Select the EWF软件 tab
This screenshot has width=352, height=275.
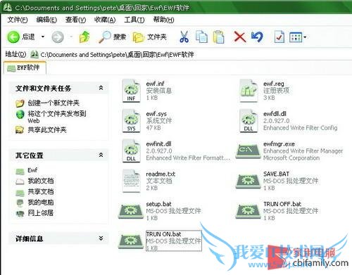(x=25, y=68)
